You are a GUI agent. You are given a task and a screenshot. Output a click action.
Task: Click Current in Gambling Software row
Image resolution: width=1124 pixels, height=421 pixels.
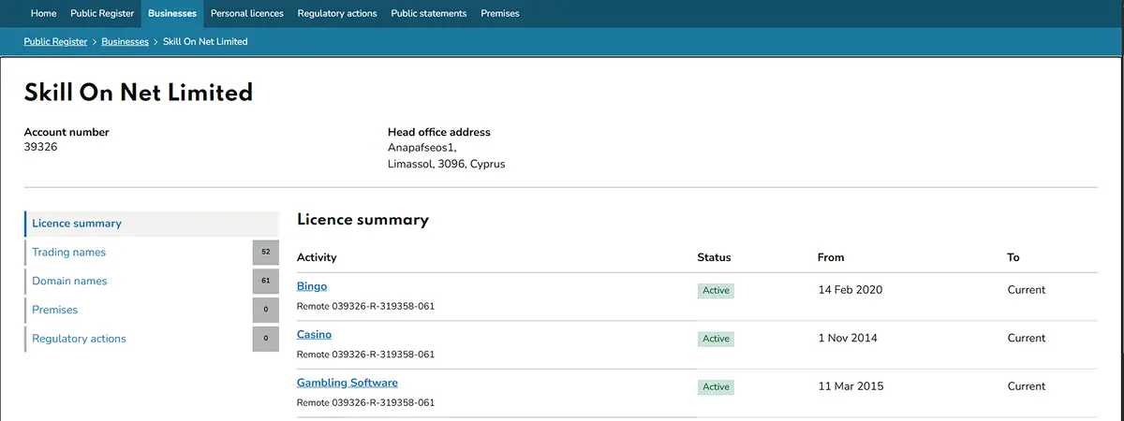1027,386
